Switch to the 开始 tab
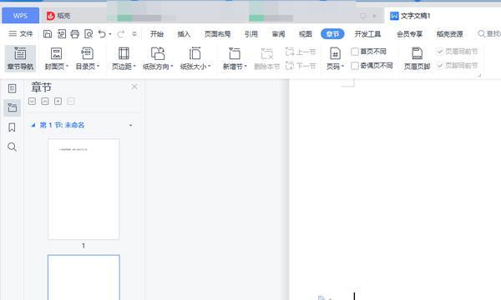The image size is (501, 300). (x=157, y=34)
